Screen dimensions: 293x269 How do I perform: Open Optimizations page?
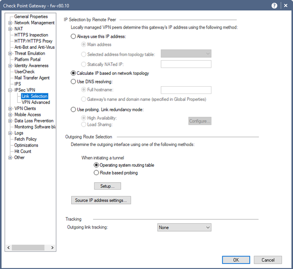(26, 145)
